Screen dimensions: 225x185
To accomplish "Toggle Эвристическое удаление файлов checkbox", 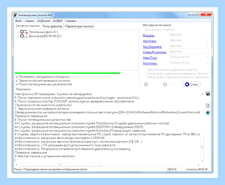I will pos(145,70).
